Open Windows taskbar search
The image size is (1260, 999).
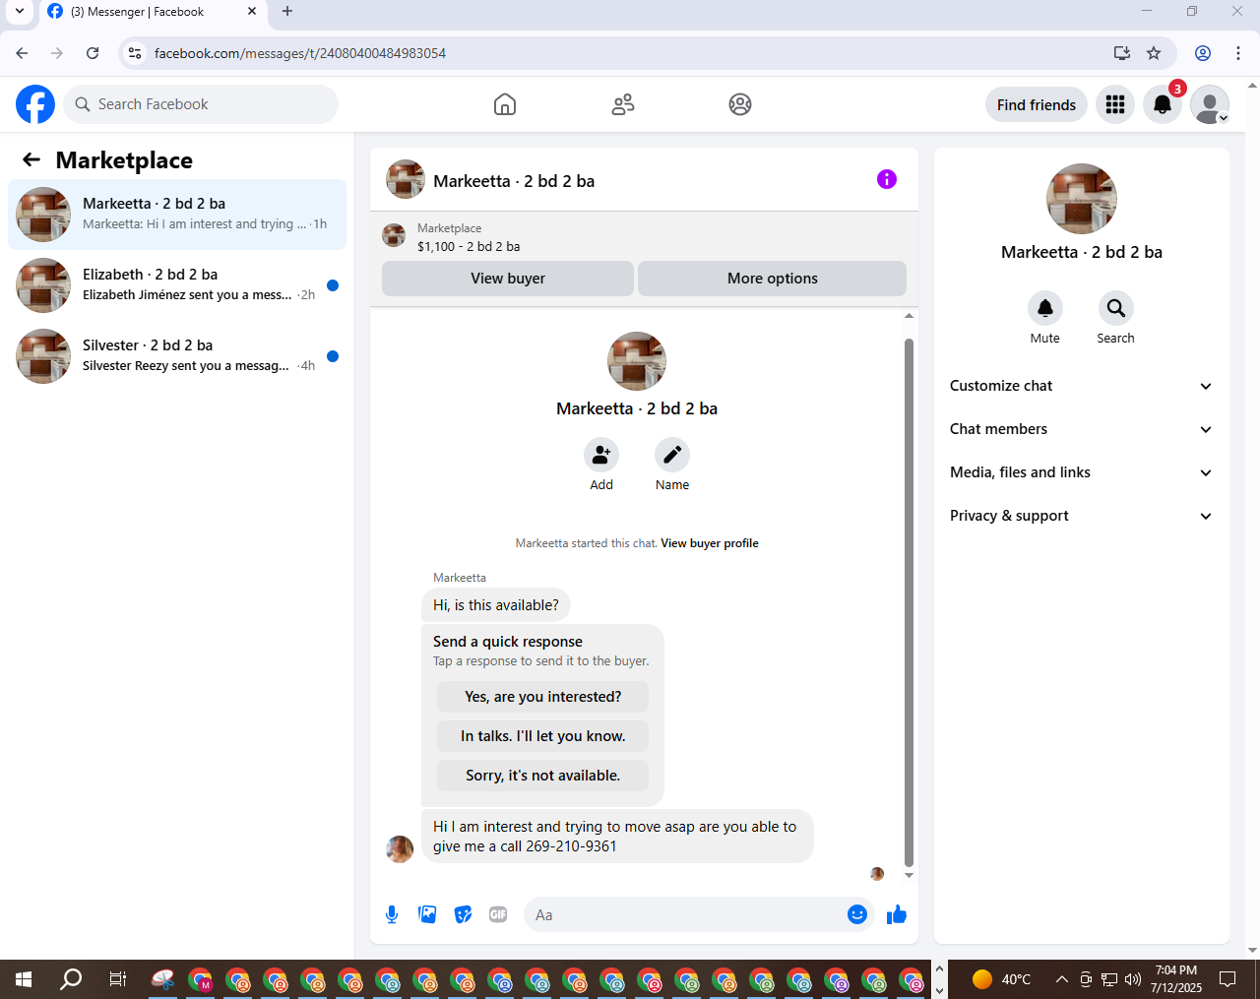pos(71,979)
